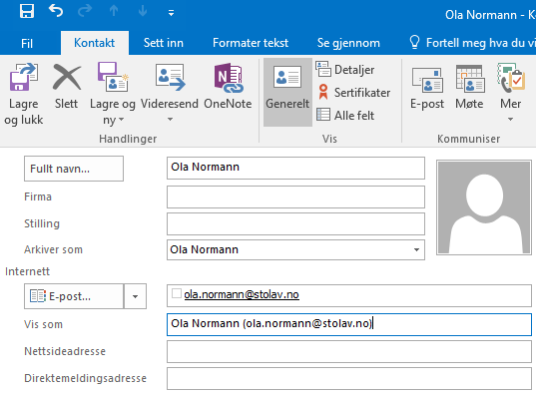The image size is (536, 394).
Task: Select the Kontakt ribbon tab
Action: tap(95, 43)
